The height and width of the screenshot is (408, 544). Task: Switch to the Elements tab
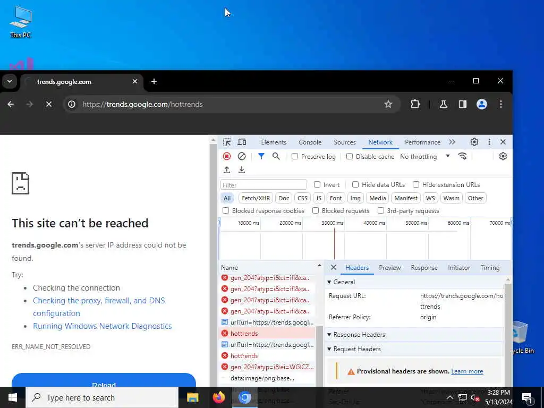(x=274, y=142)
